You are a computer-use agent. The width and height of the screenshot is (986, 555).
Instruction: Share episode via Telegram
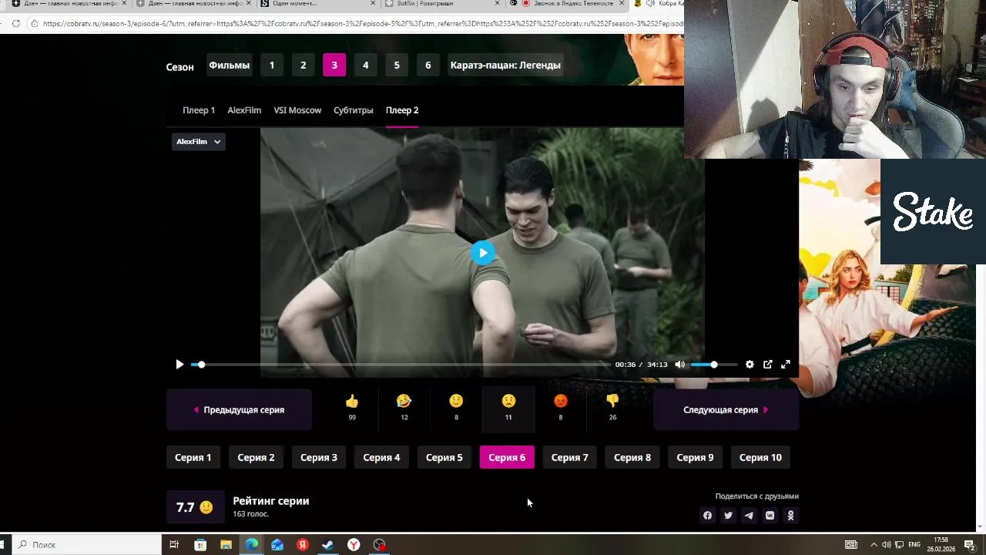point(749,516)
